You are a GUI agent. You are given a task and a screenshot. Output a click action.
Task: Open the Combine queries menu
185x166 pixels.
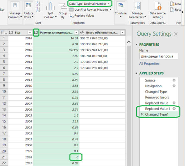point(121,10)
